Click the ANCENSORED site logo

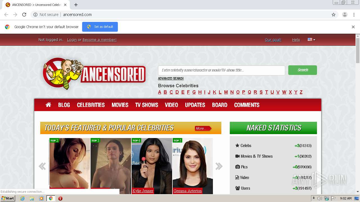tap(94, 74)
